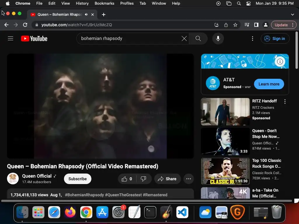Launch Firefox from the Dock
299x224 pixels.
70,212
